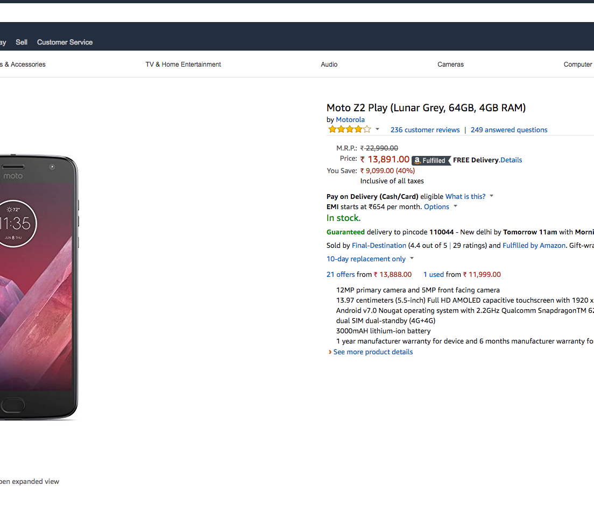Expand the star rating breakdown arrow
Image resolution: width=594 pixels, height=507 pixels.
tap(377, 130)
